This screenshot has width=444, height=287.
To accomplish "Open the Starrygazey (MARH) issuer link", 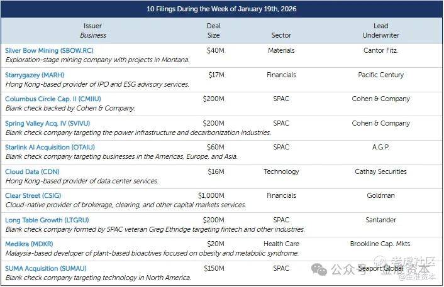I will tap(35, 75).
